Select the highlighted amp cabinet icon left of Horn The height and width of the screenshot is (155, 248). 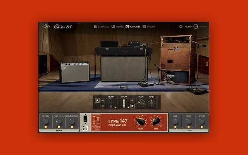coord(97,100)
